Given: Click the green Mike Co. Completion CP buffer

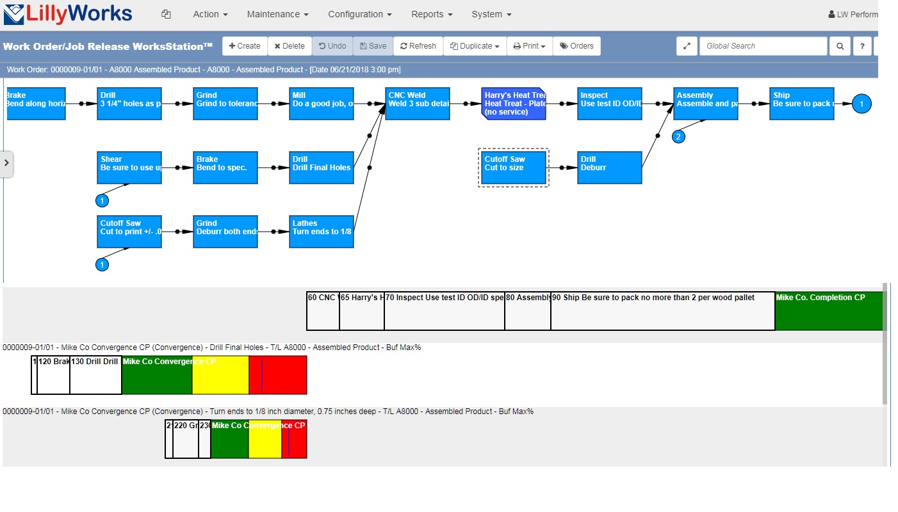Looking at the screenshot, I should pos(829,311).
